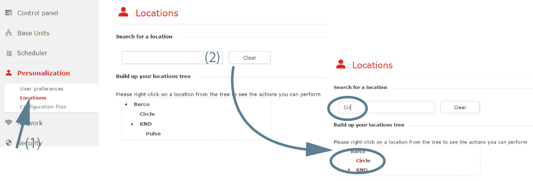This screenshot has width=533, height=181.
Task: Click the Control panel server icon
Action: point(9,13)
